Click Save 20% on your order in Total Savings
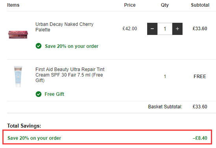 pos(34,138)
